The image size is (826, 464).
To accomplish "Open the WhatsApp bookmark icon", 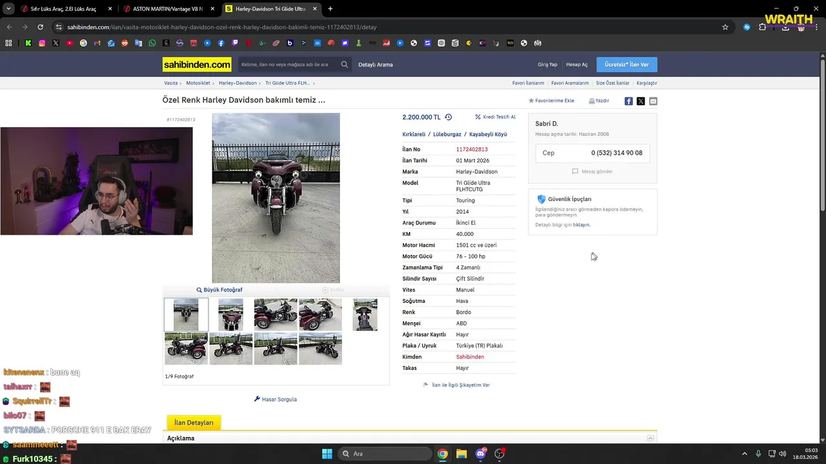I will click(x=152, y=43).
